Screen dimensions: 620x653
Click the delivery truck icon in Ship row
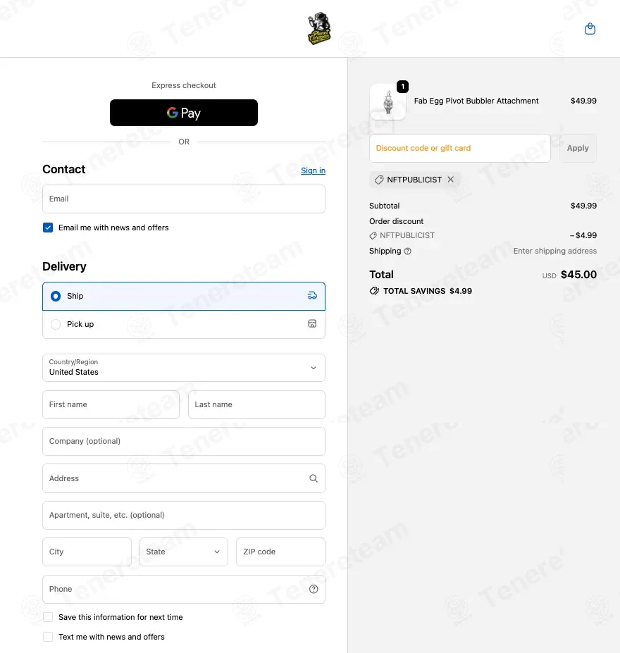click(x=312, y=296)
